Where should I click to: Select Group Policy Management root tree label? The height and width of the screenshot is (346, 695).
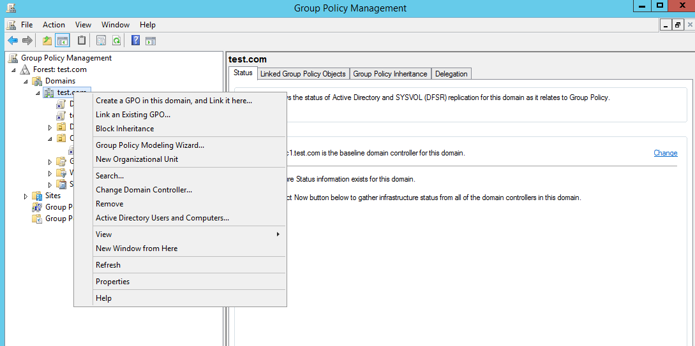tap(66, 58)
